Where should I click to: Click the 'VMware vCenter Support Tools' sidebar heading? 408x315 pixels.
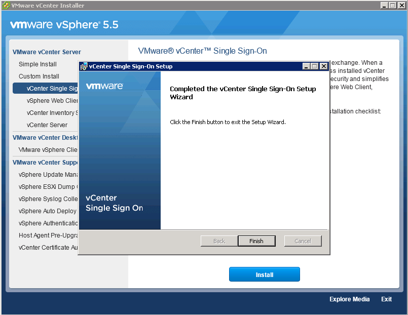click(45, 163)
